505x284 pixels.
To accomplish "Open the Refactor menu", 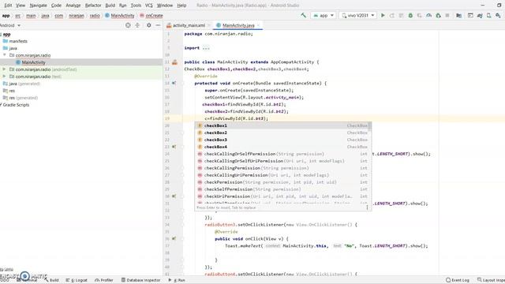I will tap(93, 6).
